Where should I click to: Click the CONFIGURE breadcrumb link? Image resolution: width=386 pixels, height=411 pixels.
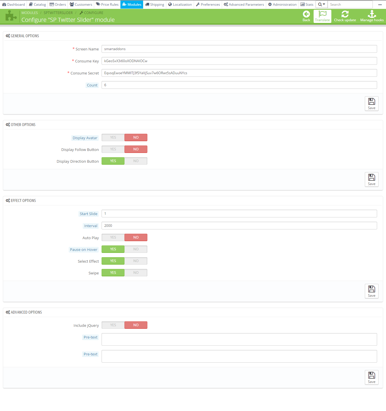pos(91,13)
